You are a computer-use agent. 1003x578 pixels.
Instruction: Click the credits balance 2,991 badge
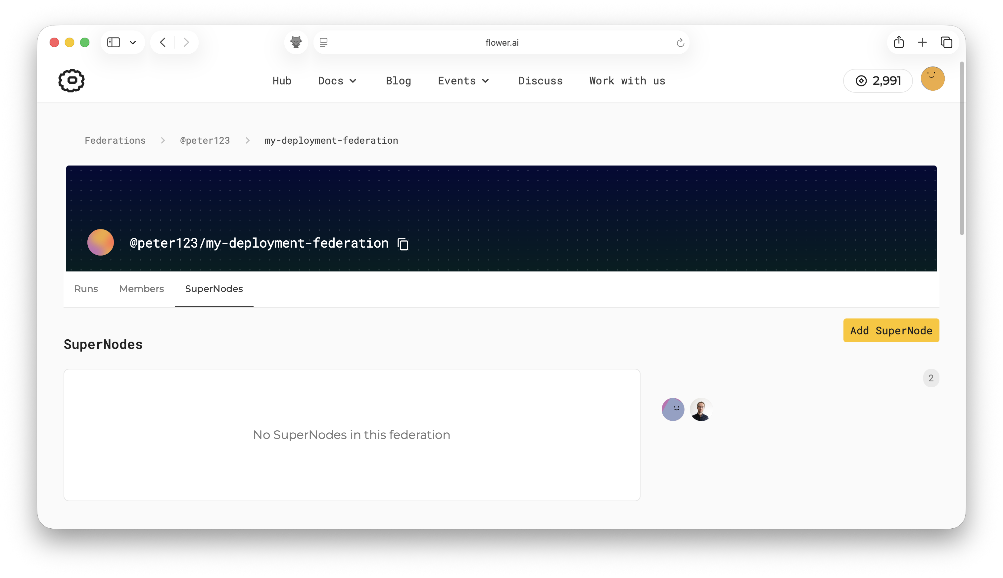tap(878, 80)
